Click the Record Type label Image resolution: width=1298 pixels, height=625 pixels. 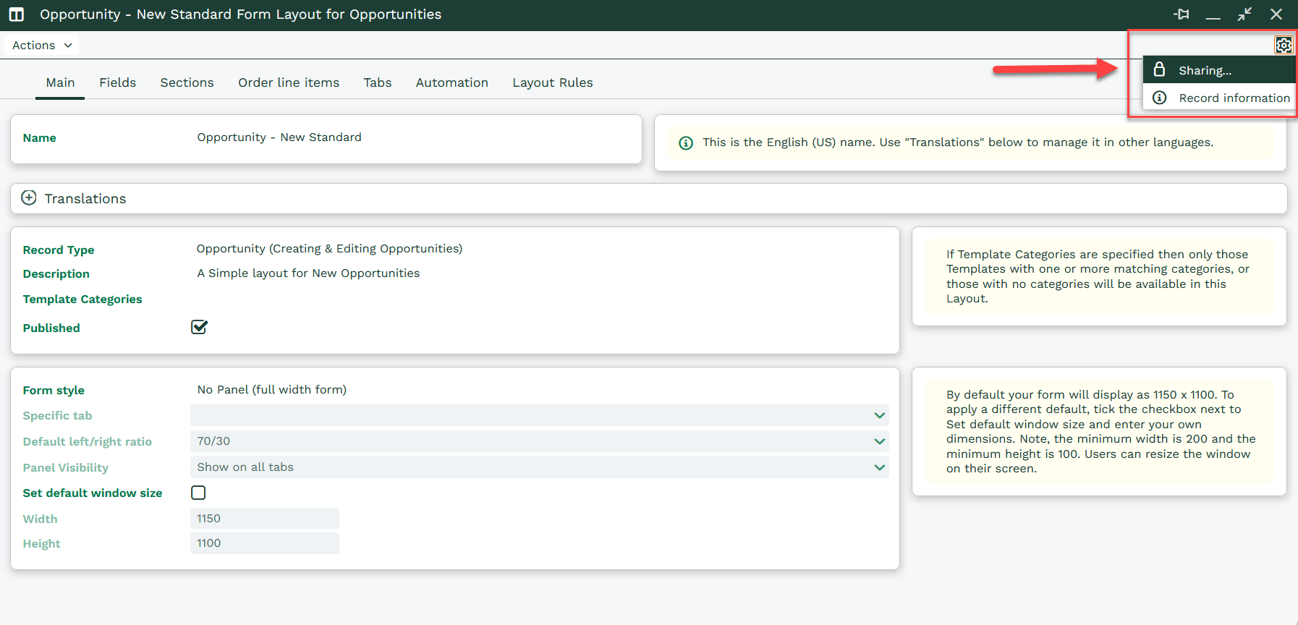(59, 250)
